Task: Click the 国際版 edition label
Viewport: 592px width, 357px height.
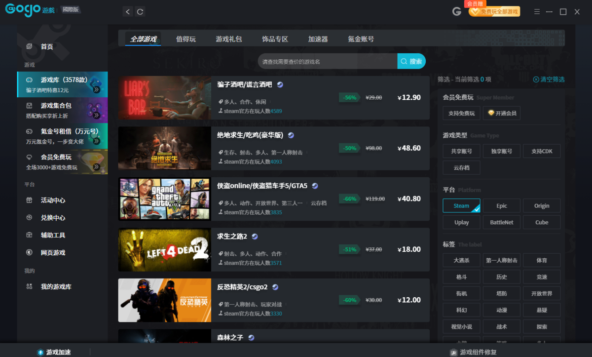Action: click(x=71, y=10)
